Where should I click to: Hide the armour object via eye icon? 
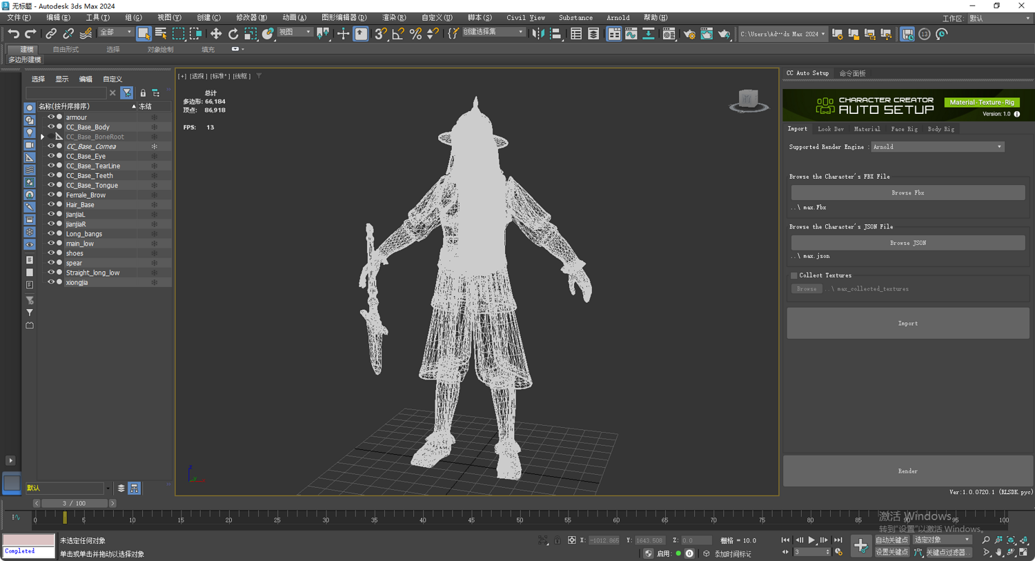pyautogui.click(x=50, y=117)
